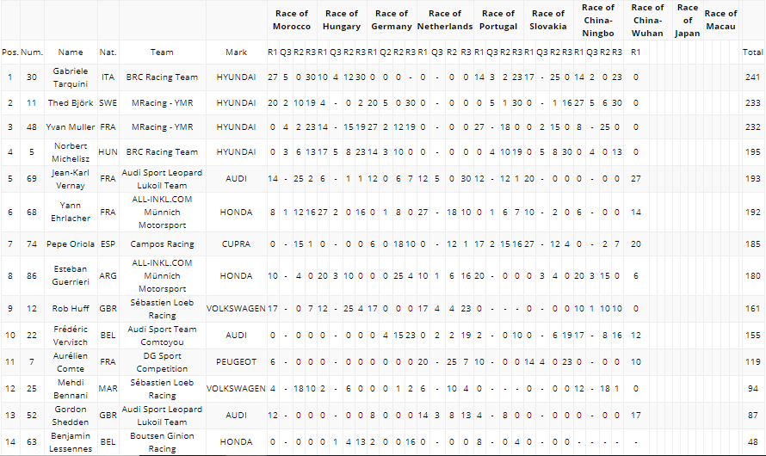Image resolution: width=766 pixels, height=456 pixels.
Task: Click the Pos. column header
Action: 10,52
